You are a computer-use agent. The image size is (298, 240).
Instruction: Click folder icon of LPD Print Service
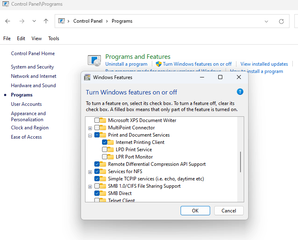(x=111, y=150)
